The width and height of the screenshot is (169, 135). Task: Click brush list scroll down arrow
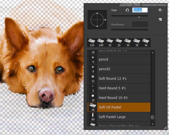pos(153,124)
